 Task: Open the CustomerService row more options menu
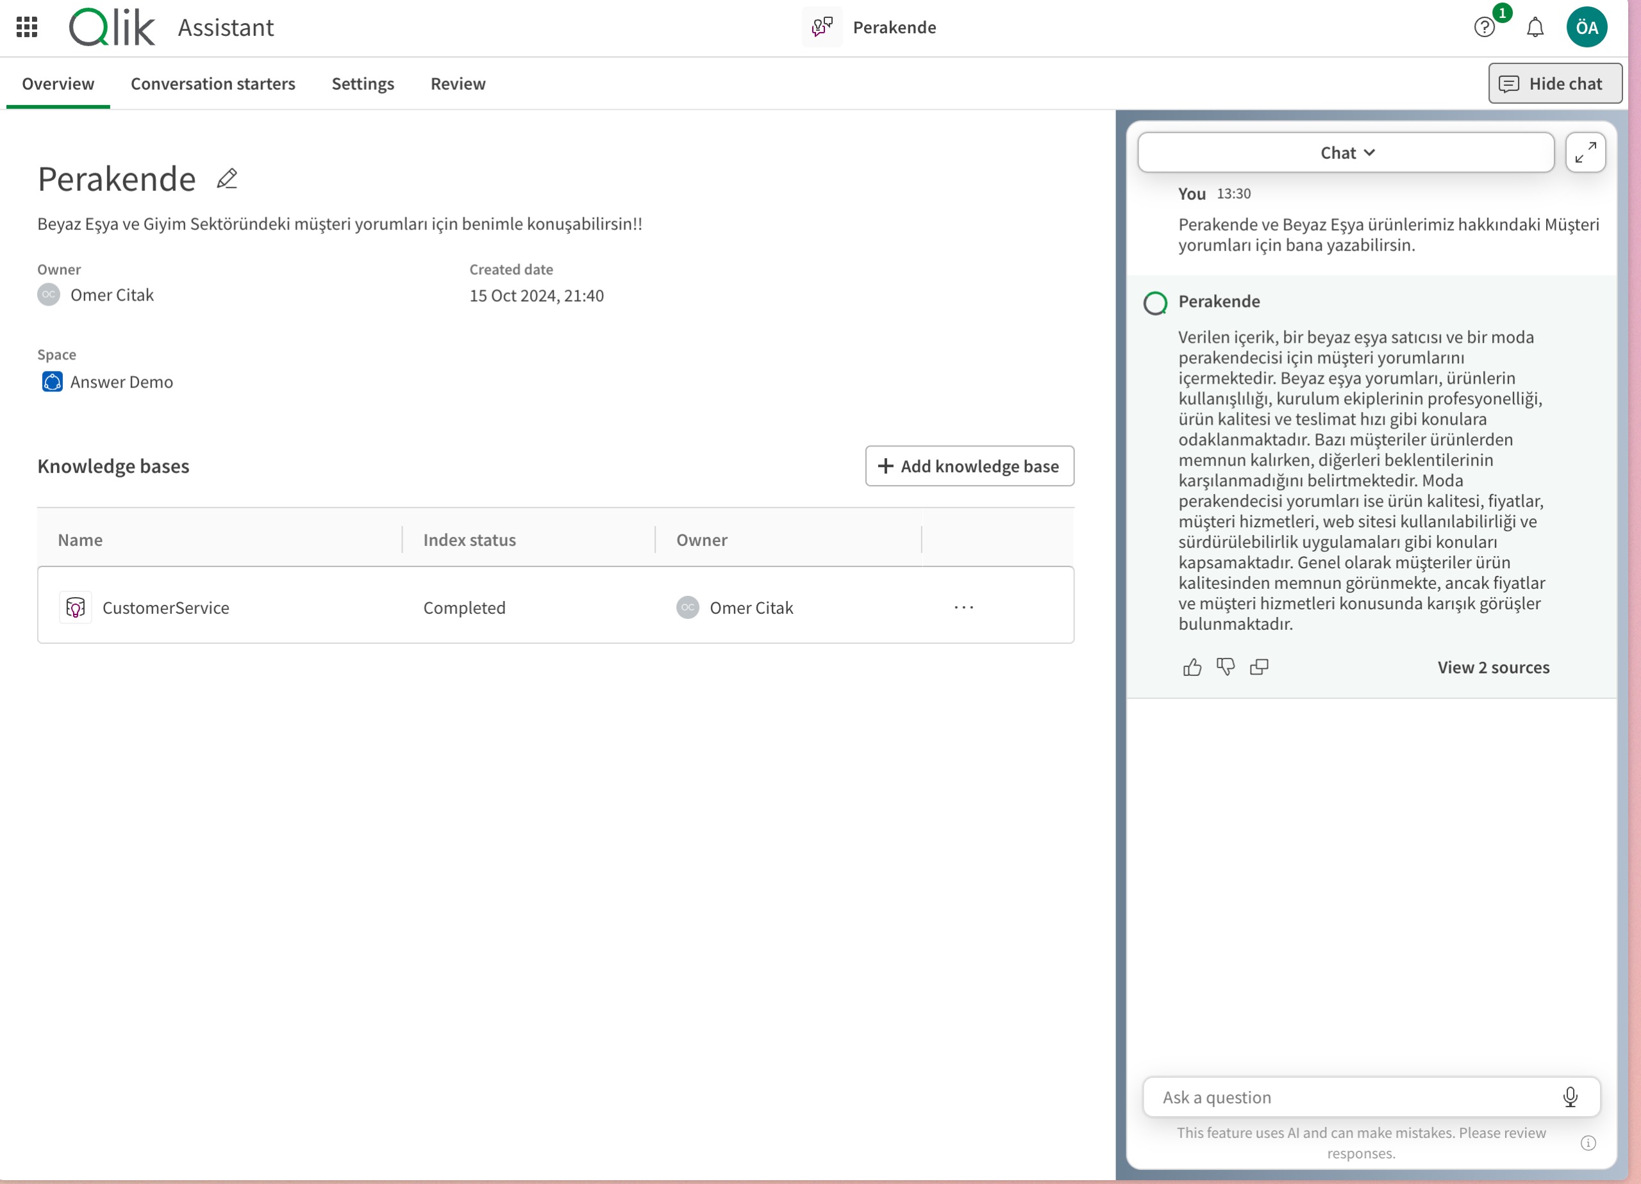[x=963, y=607]
